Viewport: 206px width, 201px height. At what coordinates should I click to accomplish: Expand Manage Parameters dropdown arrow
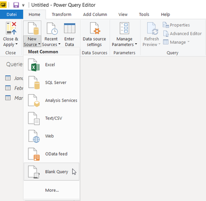pyautogui.click(x=136, y=44)
